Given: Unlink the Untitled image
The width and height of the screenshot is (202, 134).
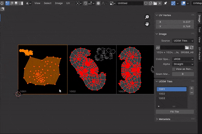Looking at the screenshot, I should click(160, 3).
